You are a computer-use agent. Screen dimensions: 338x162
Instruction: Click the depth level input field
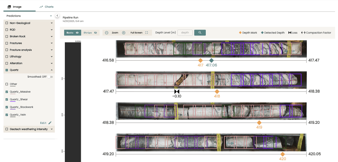tap(185, 33)
